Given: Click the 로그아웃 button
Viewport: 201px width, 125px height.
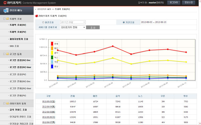Looking at the screenshot, I should pos(174,3).
